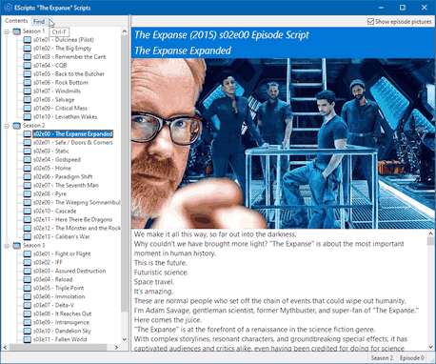This screenshot has width=436, height=364.
Task: Maximize the EScripts window
Action: [x=403, y=8]
